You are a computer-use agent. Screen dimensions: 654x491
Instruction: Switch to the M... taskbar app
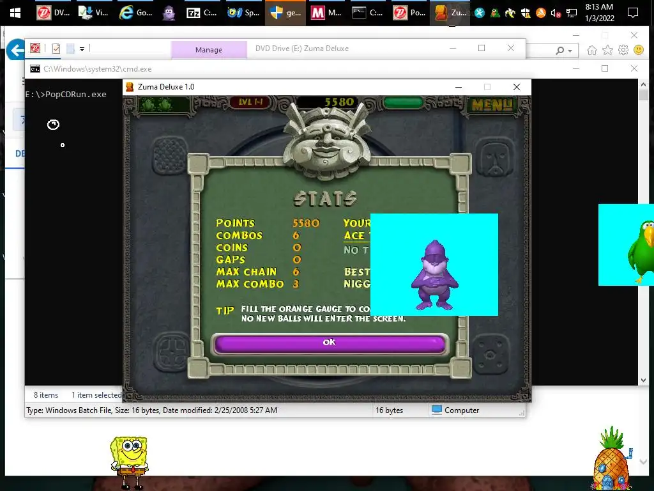point(326,13)
